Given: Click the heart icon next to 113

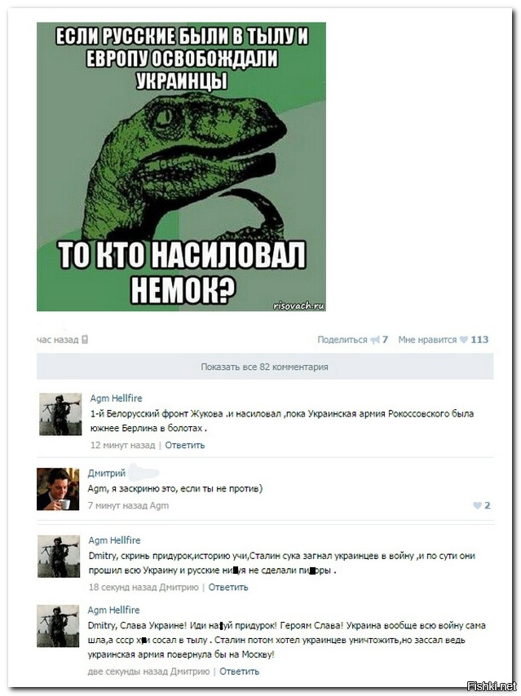Looking at the screenshot, I should [x=464, y=340].
